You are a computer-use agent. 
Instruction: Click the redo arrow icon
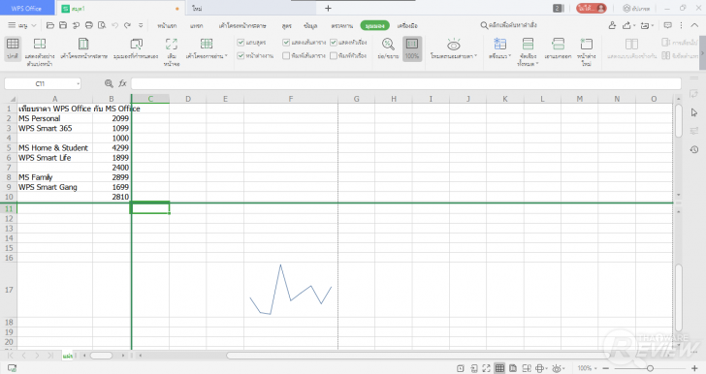[x=128, y=25]
